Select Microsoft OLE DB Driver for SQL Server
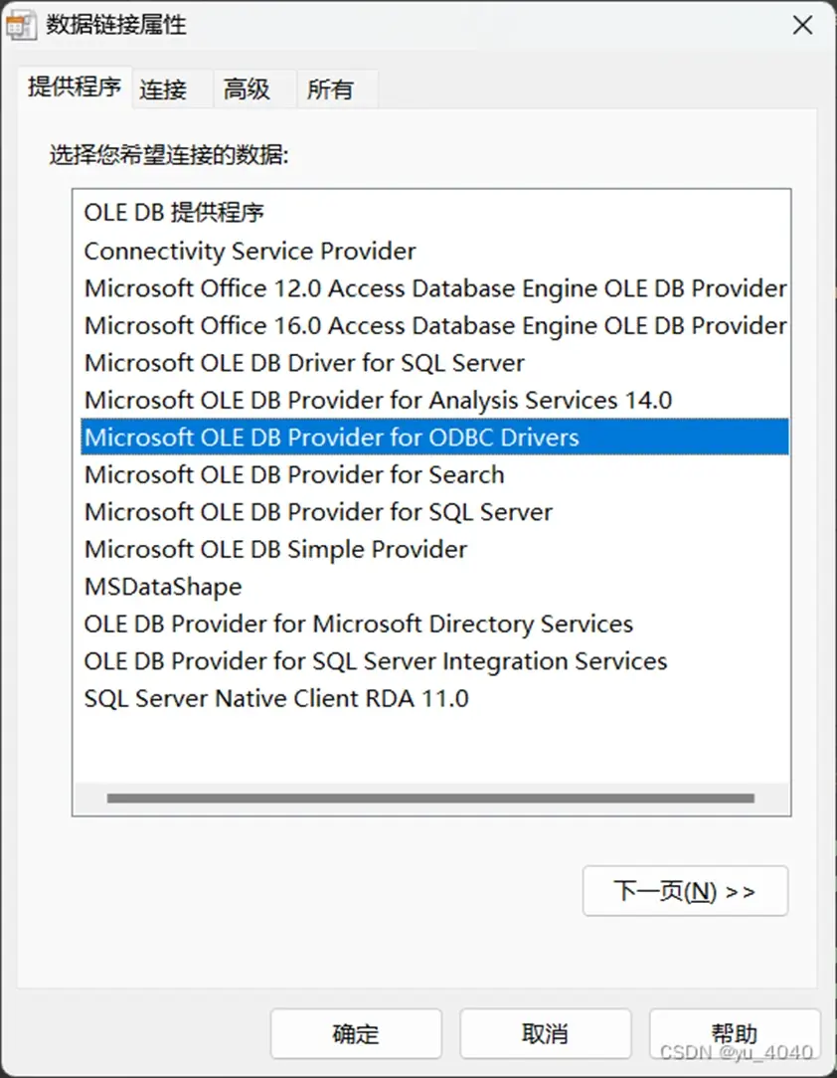This screenshot has height=1078, width=837. coord(435,362)
